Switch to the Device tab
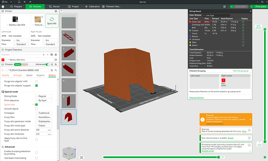 coord(54,7)
